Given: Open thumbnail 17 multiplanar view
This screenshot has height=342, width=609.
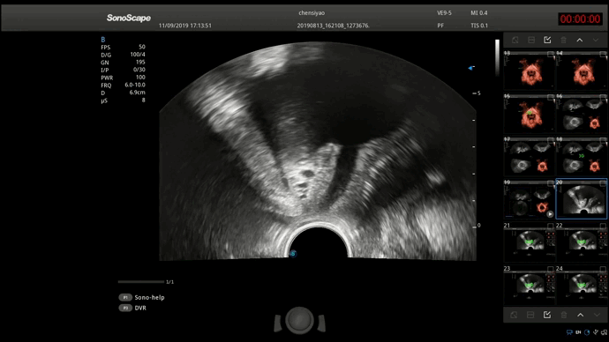Looking at the screenshot, I should point(529,157).
